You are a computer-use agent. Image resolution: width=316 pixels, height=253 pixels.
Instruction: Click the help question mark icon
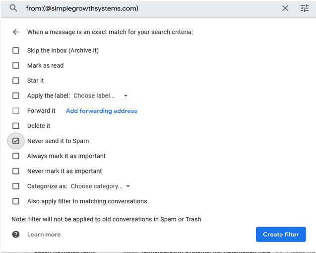pyautogui.click(x=16, y=234)
